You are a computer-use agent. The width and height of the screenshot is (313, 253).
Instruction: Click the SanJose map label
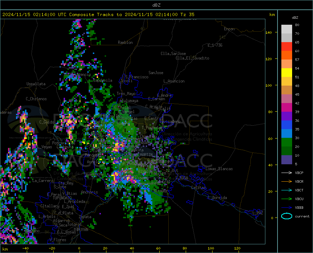tap(156, 73)
